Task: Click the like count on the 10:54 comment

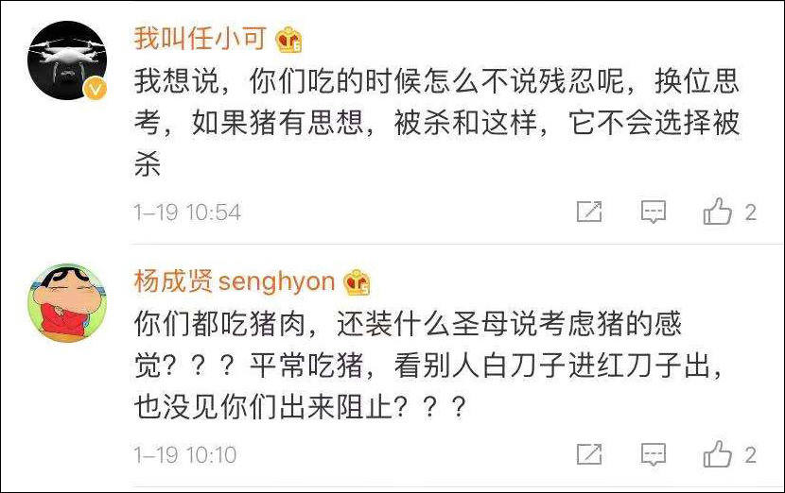Action: (x=751, y=212)
